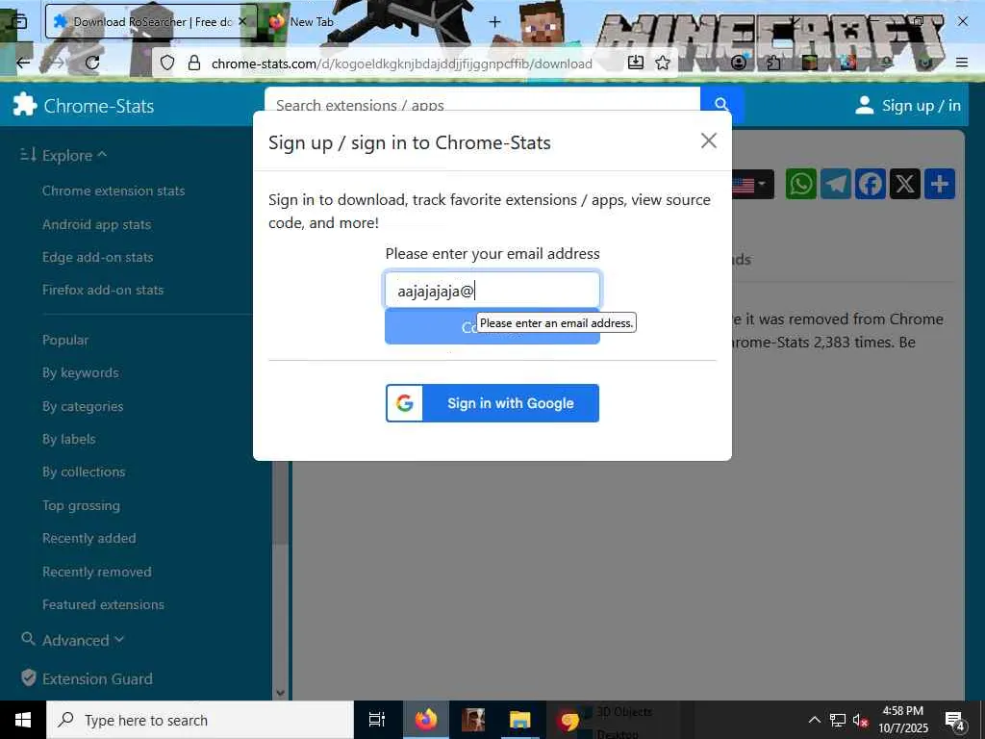Viewport: 985px width, 739px height.
Task: Share via the WhatsApp icon
Action: (x=801, y=184)
